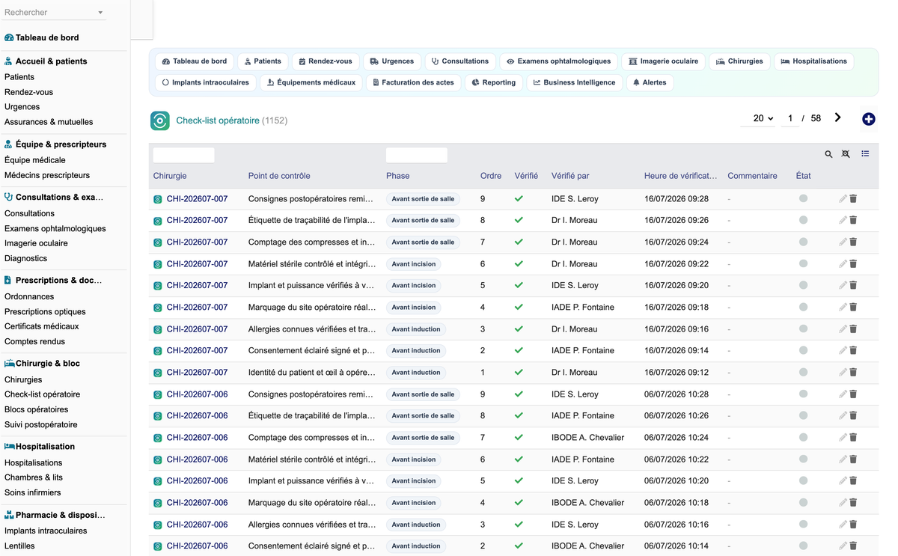Open the Alertes tab

649,82
